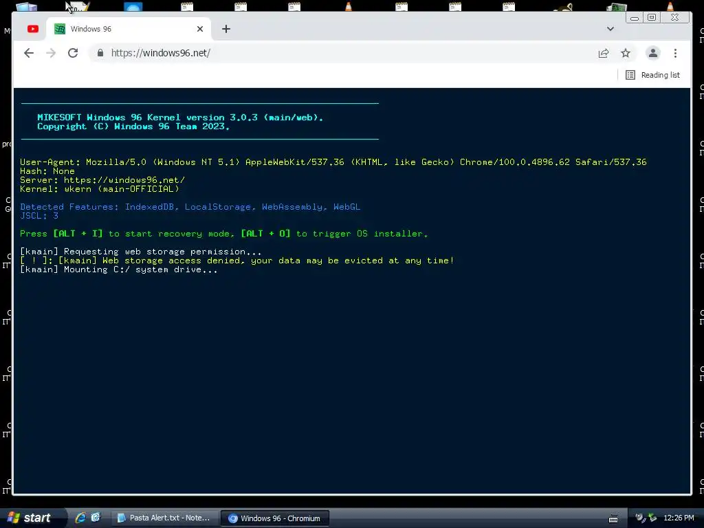Viewport: 704px width, 528px height.
Task: Open the tab search chevron dropdown
Action: 610,29
